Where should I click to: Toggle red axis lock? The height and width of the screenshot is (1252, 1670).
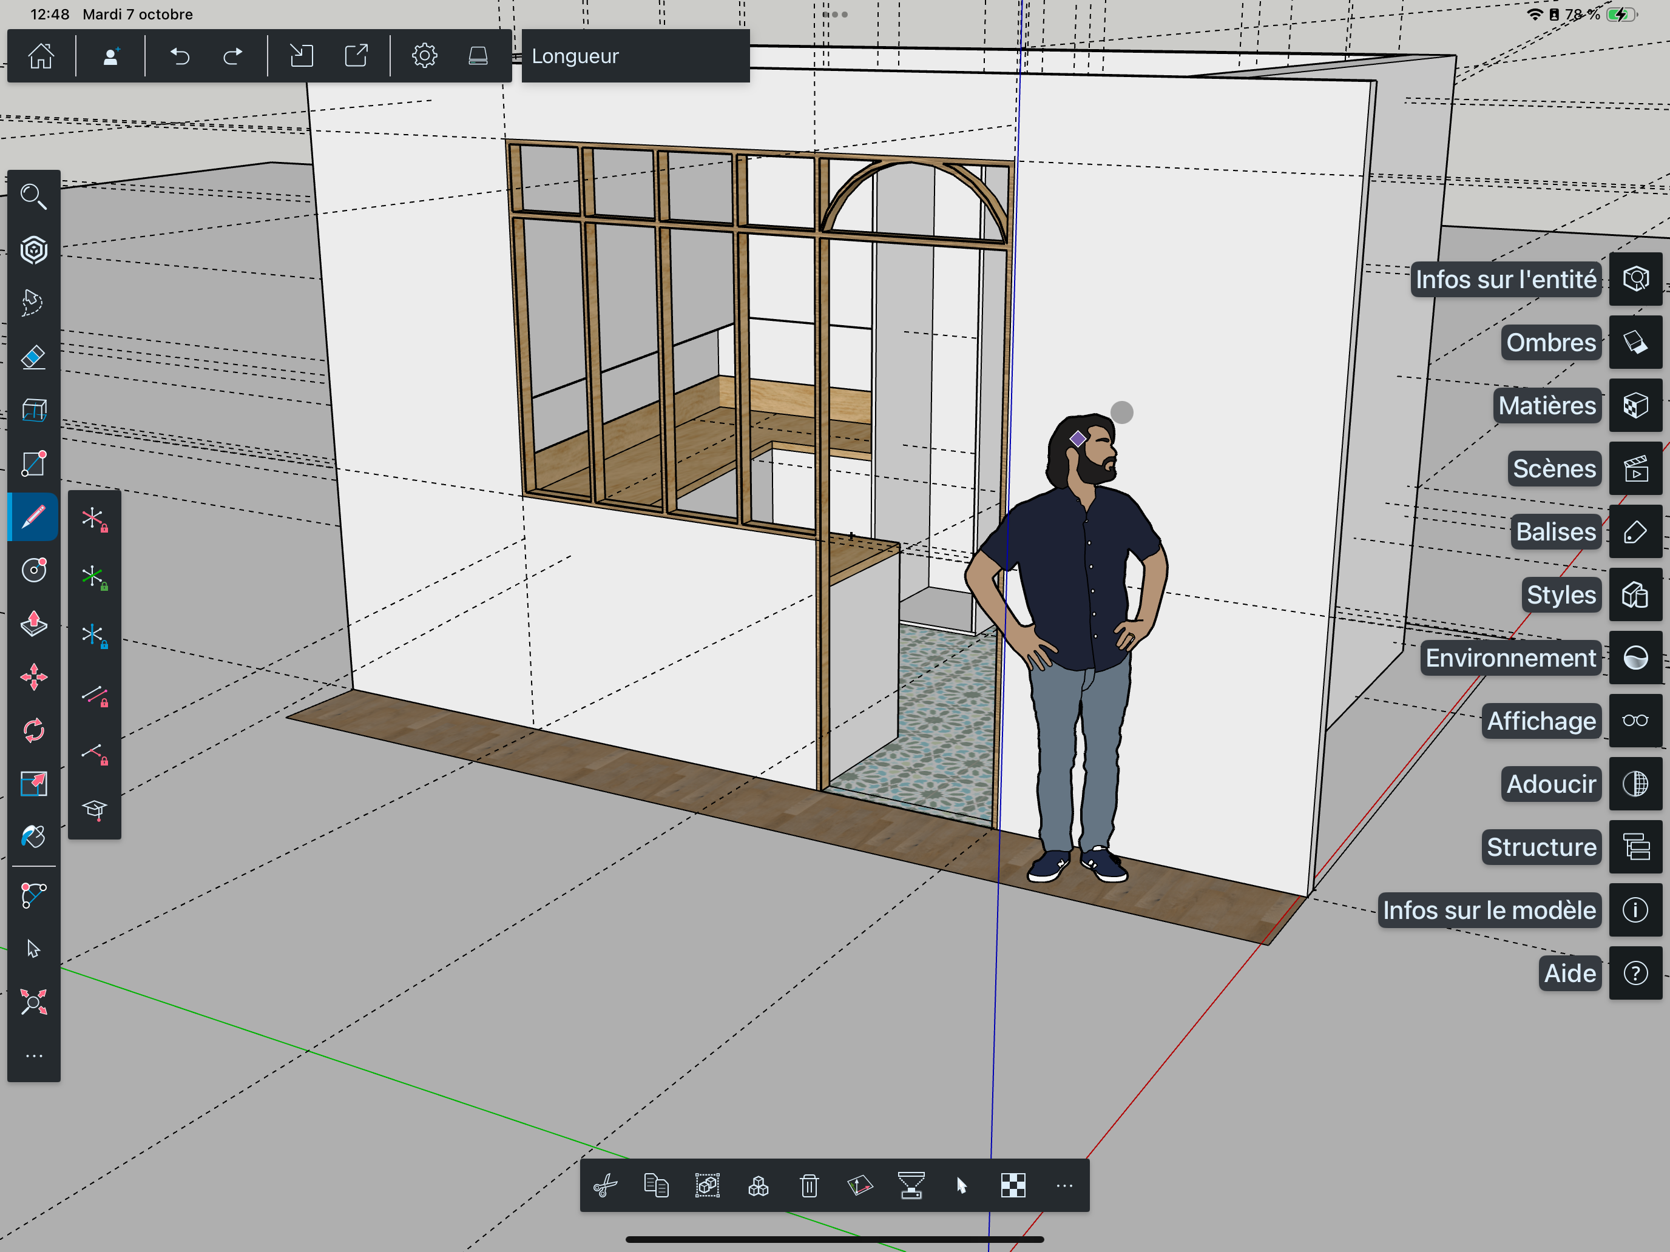coord(95,520)
